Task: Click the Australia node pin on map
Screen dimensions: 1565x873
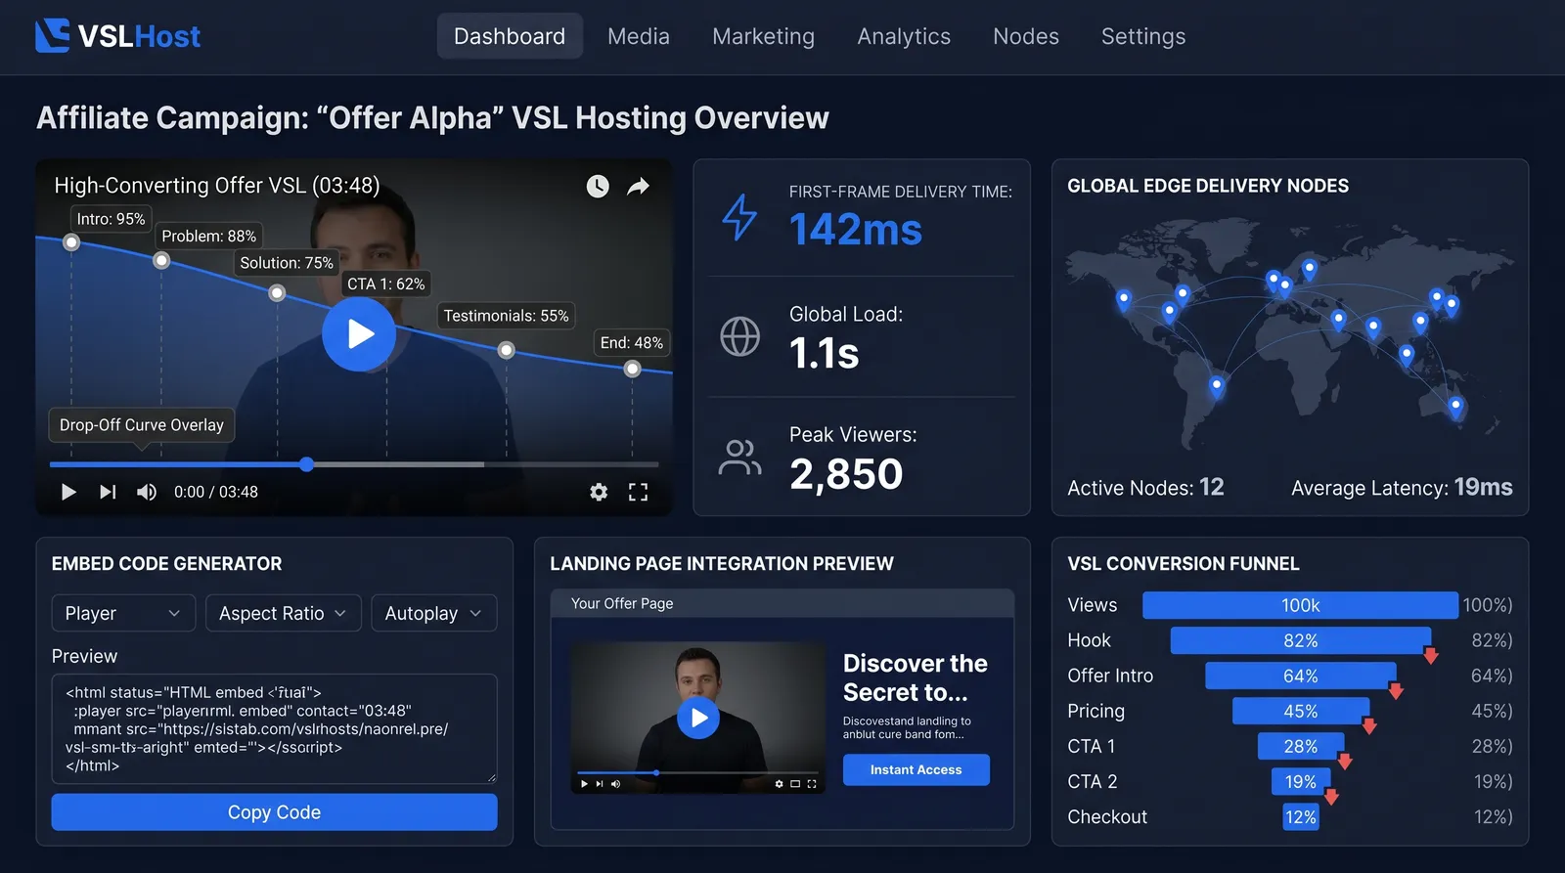Action: (x=1455, y=407)
